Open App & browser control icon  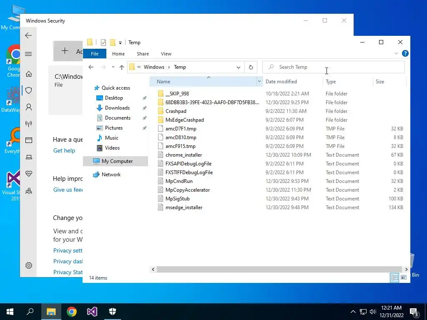[29, 140]
